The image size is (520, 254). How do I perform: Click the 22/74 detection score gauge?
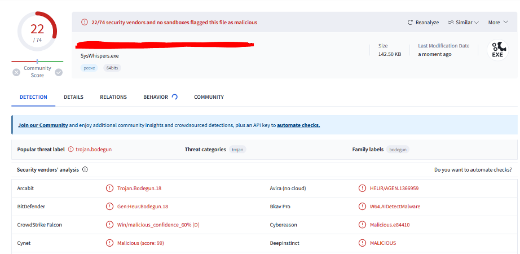37,31
